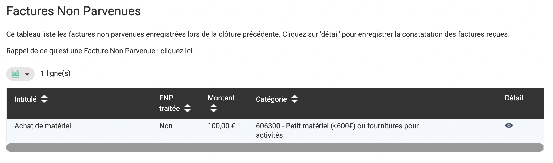Click the XLSX export file icon
The image size is (553, 163).
tap(16, 74)
